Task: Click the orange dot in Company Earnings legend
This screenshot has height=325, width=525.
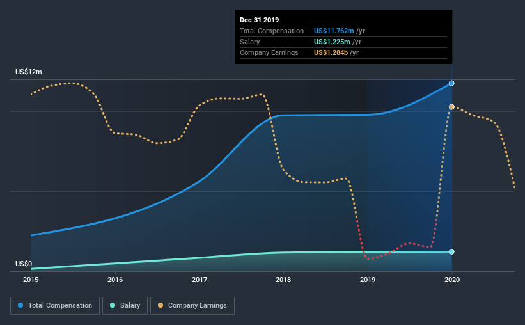Action: 161,305
